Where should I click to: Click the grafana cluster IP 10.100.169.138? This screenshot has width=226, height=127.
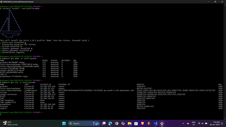point(48,86)
